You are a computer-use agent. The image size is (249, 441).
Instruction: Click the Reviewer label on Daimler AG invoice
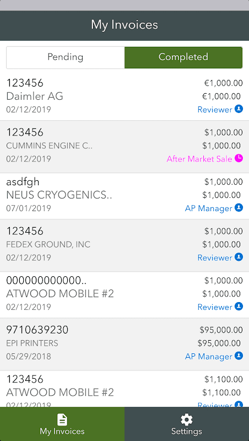215,110
